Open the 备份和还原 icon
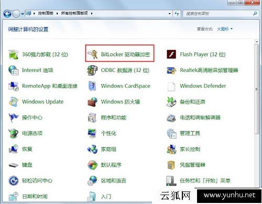 [x=171, y=102]
